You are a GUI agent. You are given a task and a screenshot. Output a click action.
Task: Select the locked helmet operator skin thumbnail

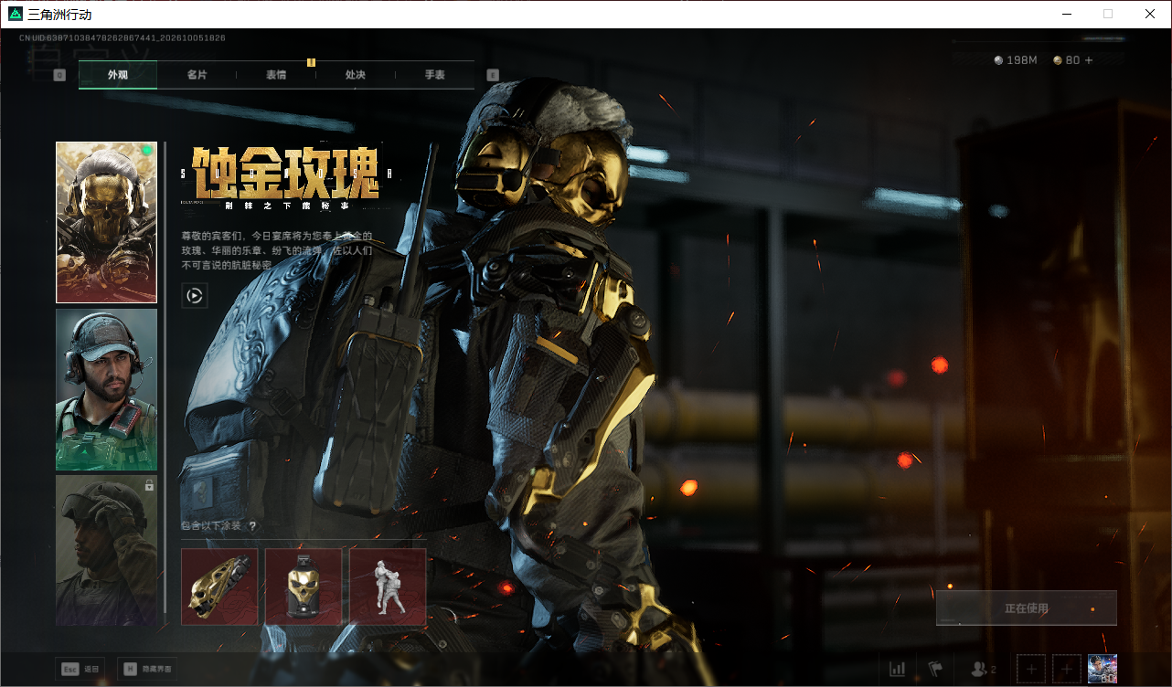(107, 551)
